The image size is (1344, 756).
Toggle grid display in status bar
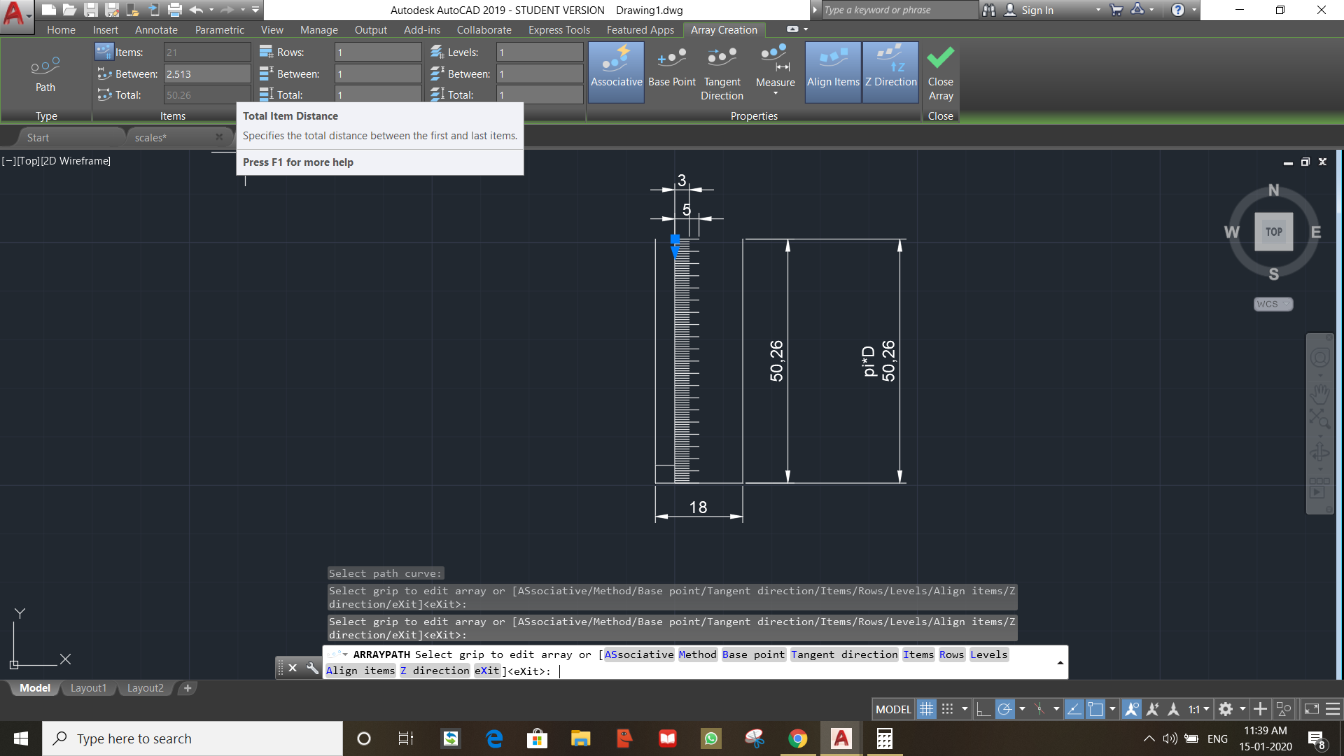926,709
